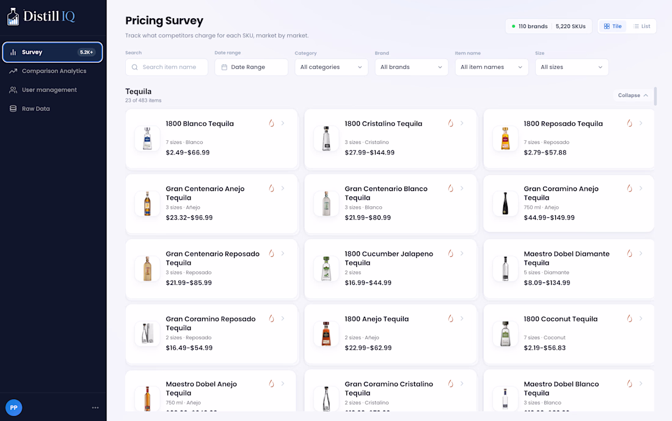Screen dimensions: 672x421
Task: Open Maestro Dobel Anejo Tequila title
Action: [x=202, y=389]
